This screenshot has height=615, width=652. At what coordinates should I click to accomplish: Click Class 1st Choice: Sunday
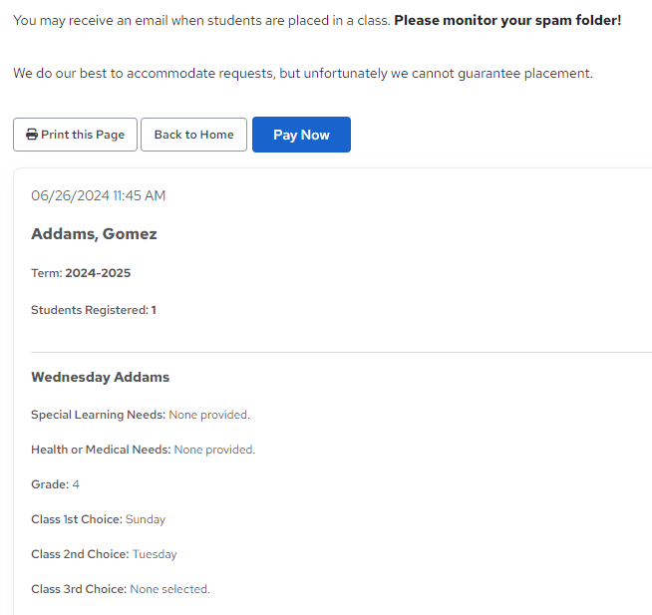(x=98, y=519)
